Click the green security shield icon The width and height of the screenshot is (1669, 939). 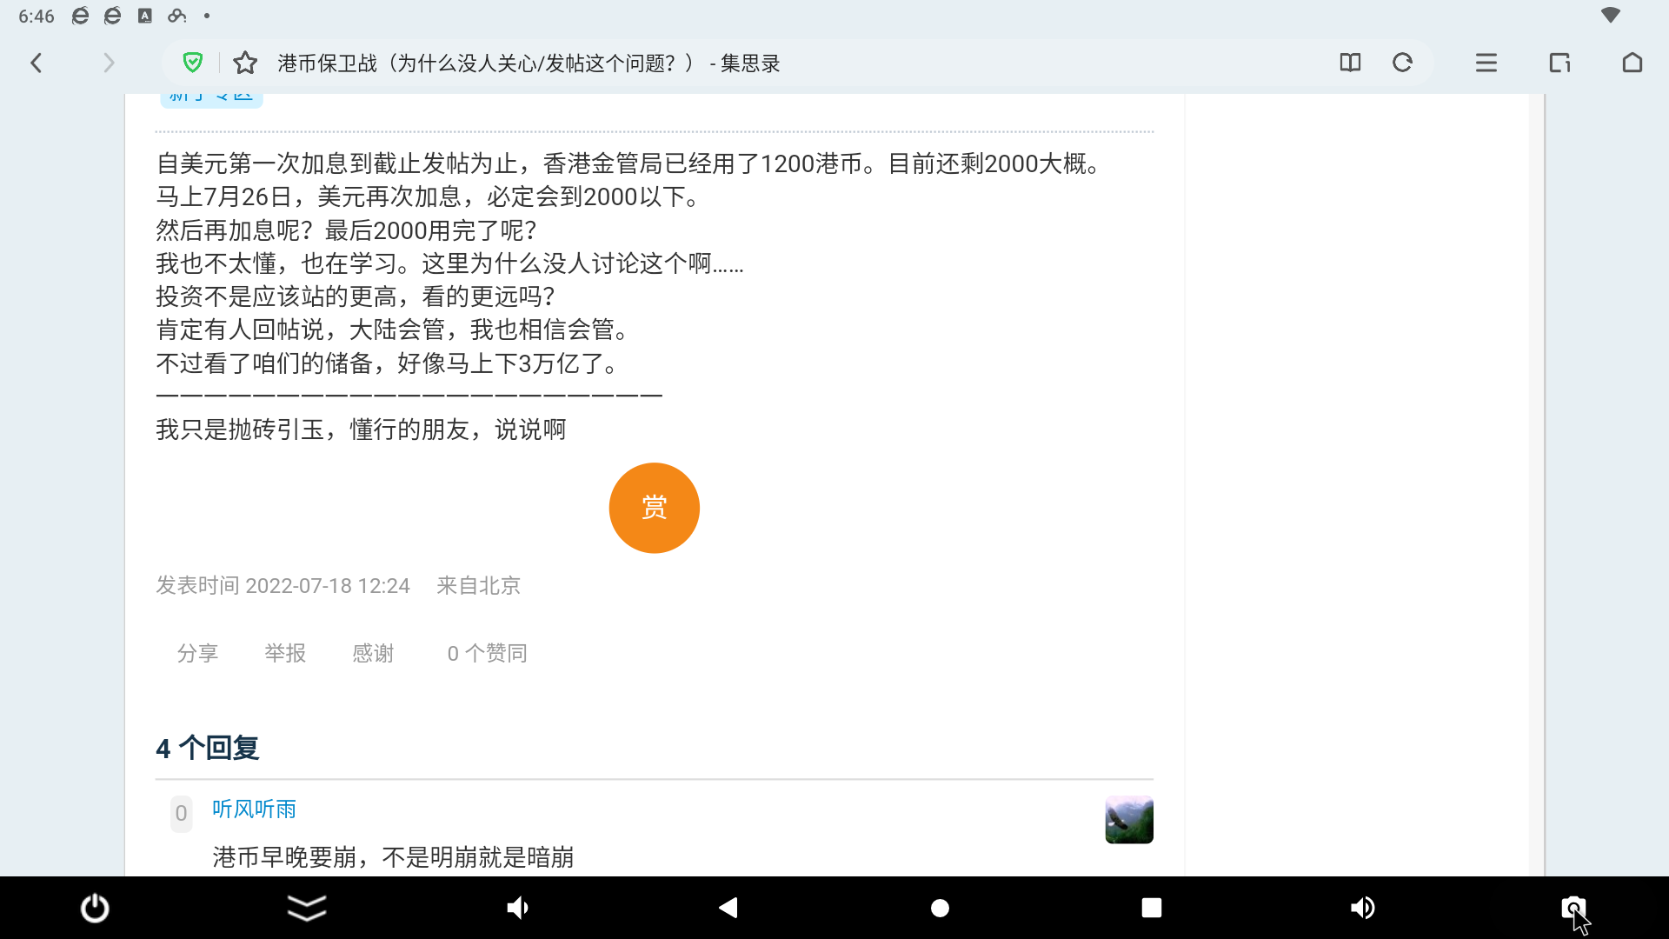(x=193, y=63)
